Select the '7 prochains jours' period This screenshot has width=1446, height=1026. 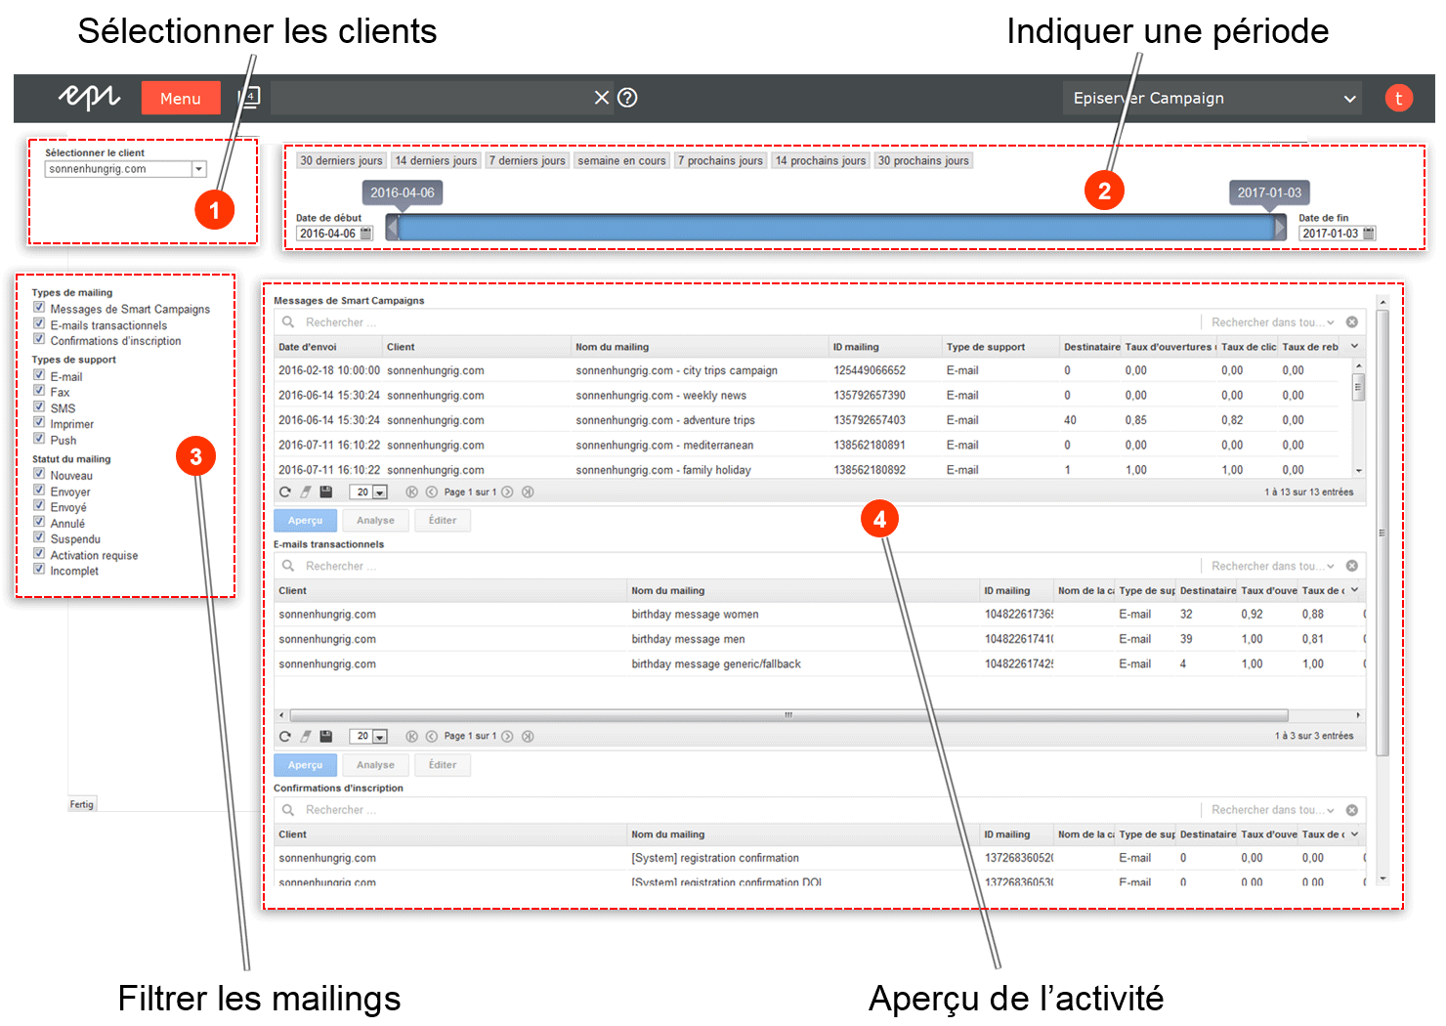720,161
